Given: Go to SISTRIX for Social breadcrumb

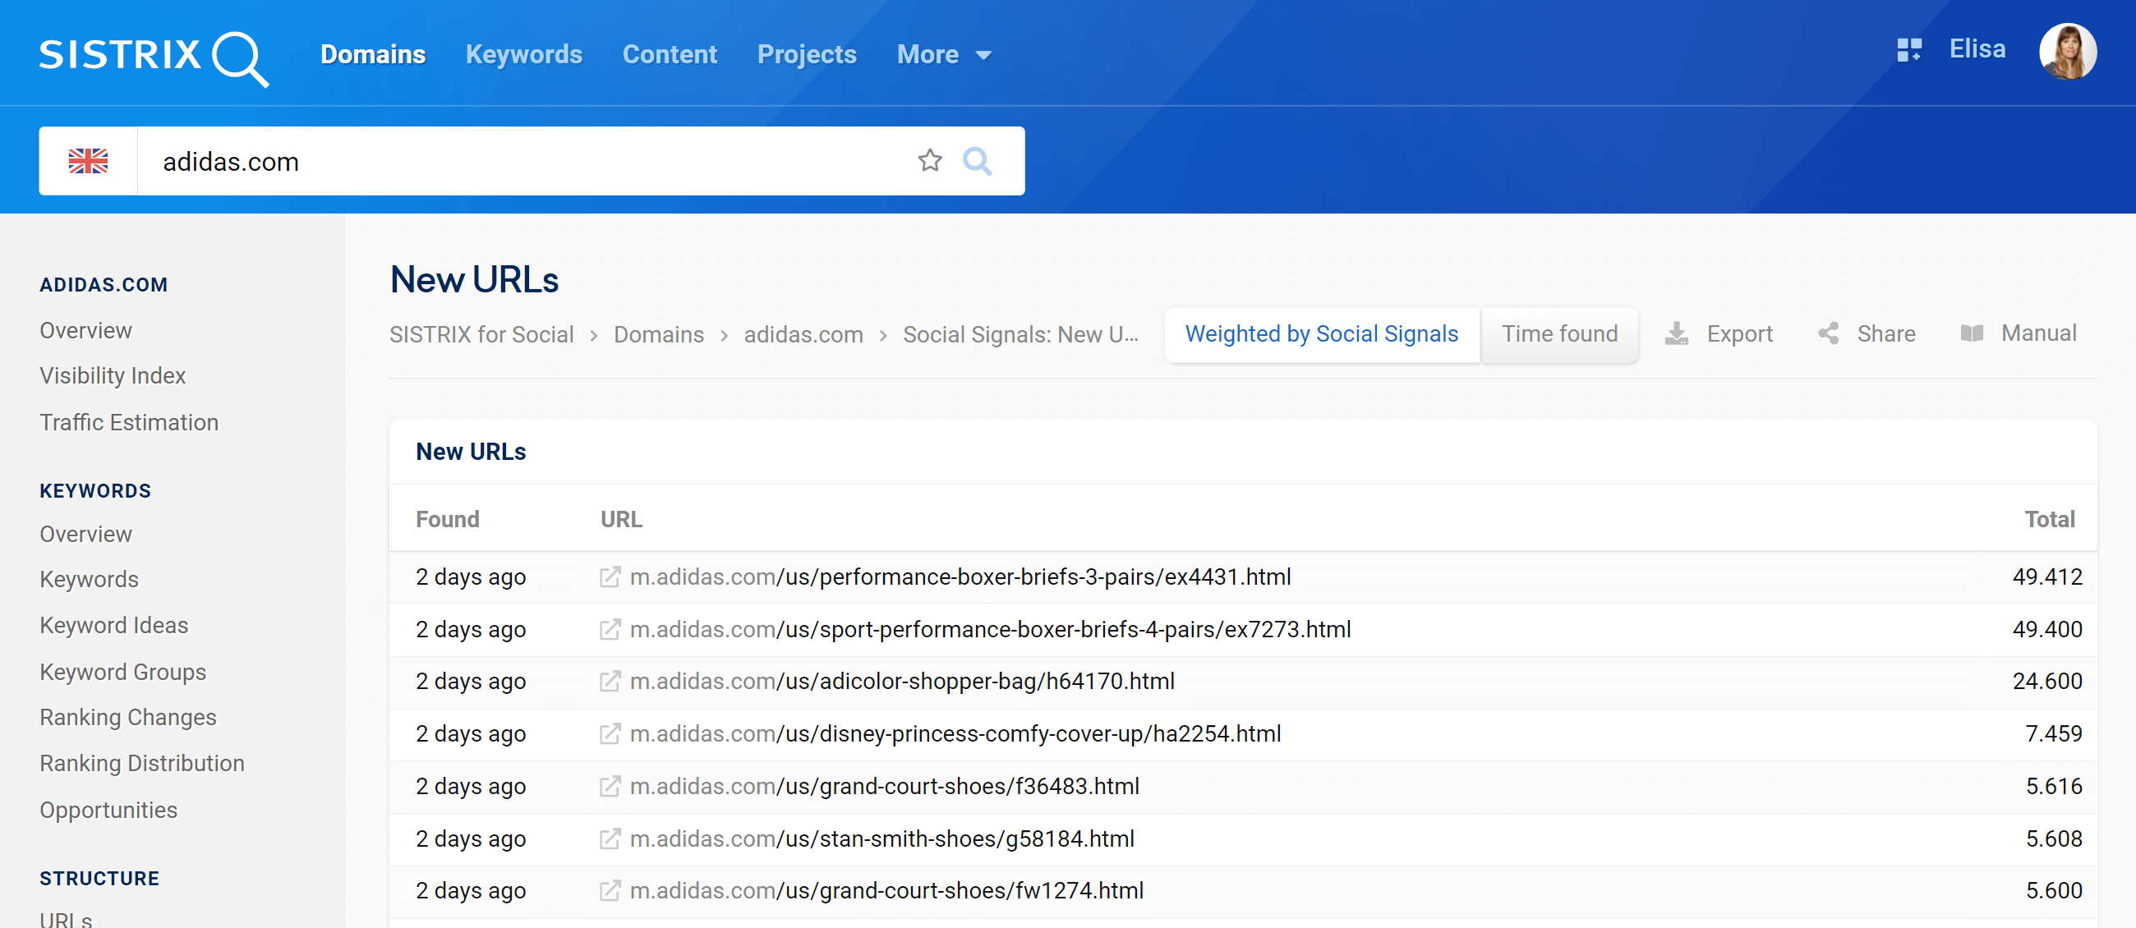Looking at the screenshot, I should coord(481,335).
